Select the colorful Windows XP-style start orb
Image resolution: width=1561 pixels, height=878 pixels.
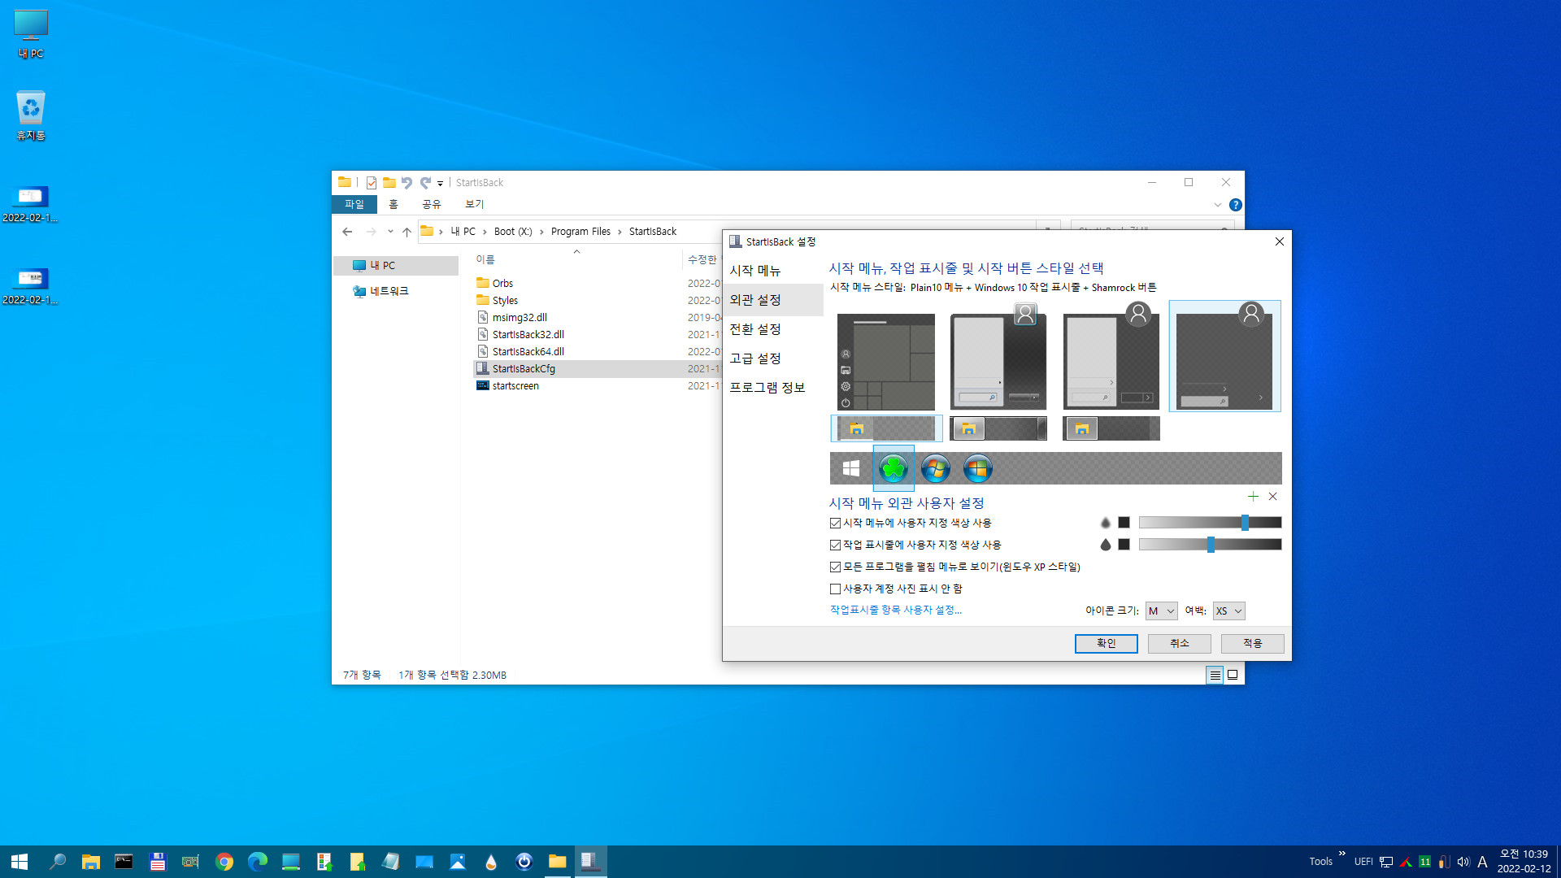click(x=977, y=468)
